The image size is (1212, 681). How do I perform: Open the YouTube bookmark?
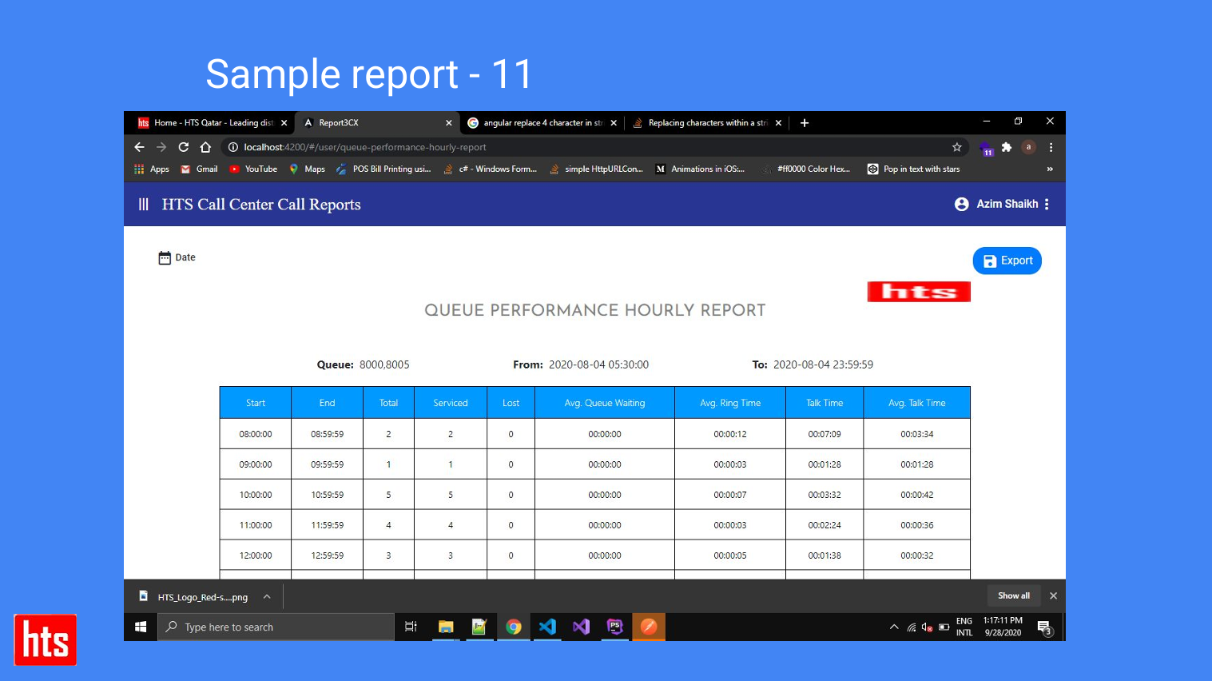253,169
